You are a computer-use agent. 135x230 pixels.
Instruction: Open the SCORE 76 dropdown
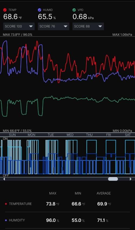(x=53, y=27)
